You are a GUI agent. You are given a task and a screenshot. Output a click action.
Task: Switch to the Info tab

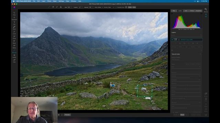point(186,11)
